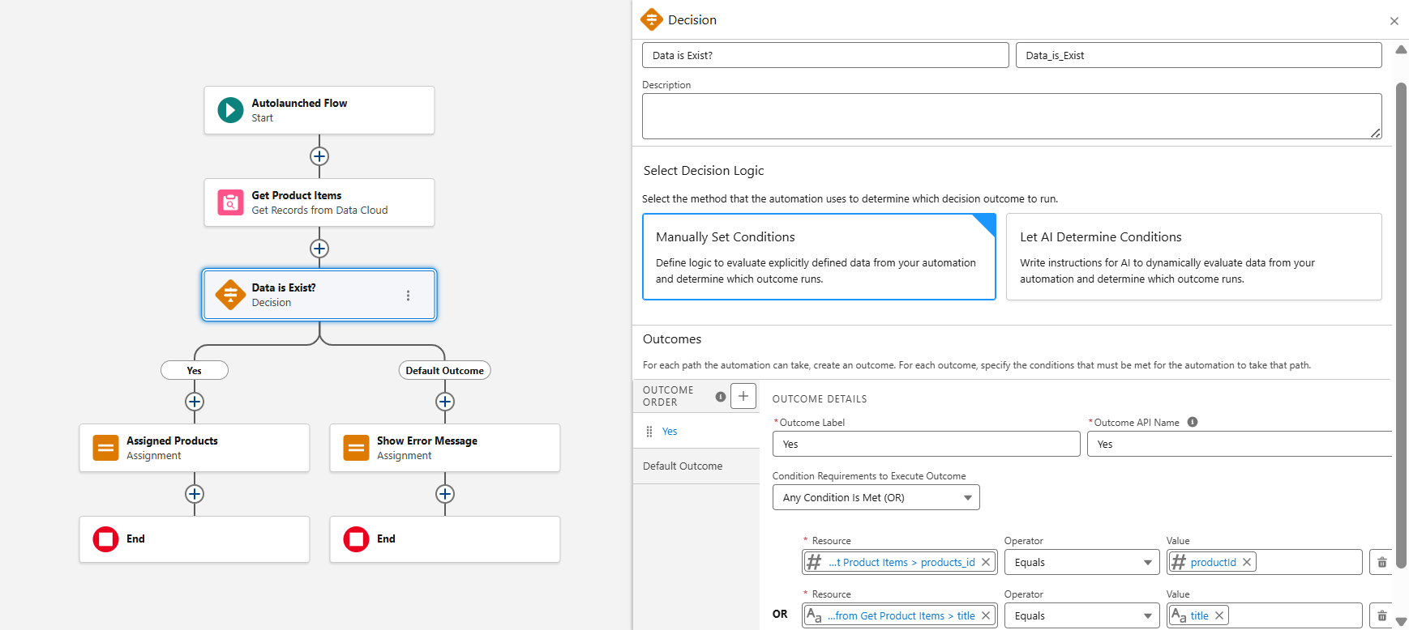Select Manually Set Conditions option
The height and width of the screenshot is (630, 1409).
pos(818,257)
